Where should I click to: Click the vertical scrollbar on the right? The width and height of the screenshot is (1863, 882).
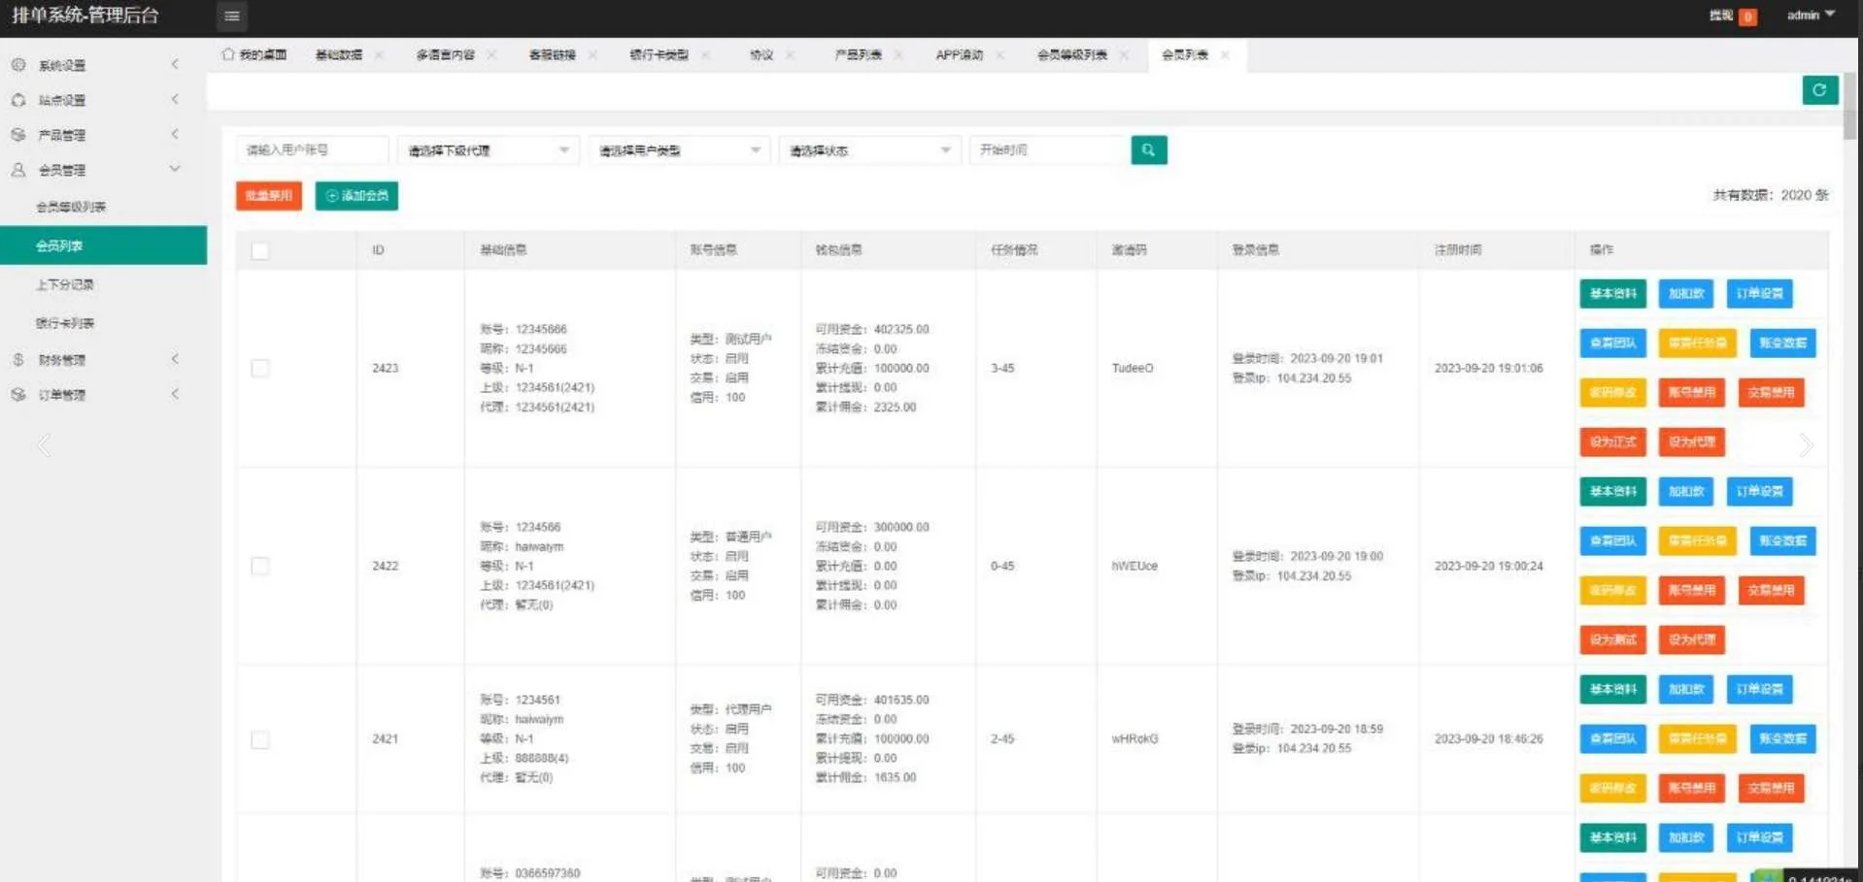click(x=1849, y=107)
